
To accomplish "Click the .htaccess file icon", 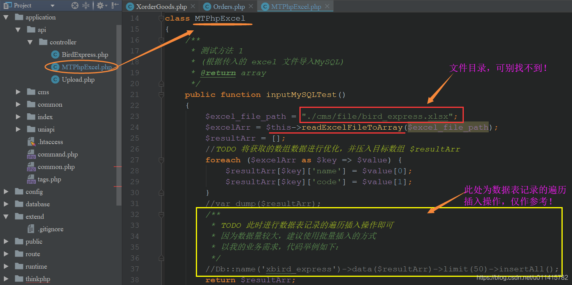I will (31, 142).
